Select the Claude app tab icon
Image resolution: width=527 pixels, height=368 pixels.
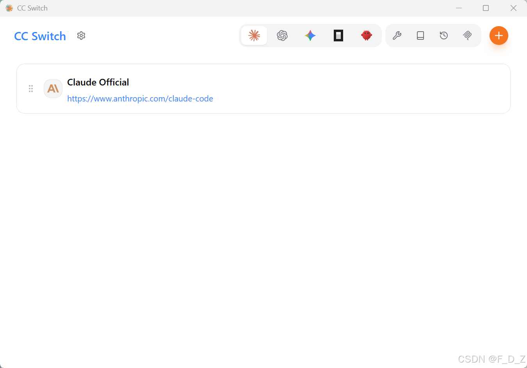coord(254,36)
